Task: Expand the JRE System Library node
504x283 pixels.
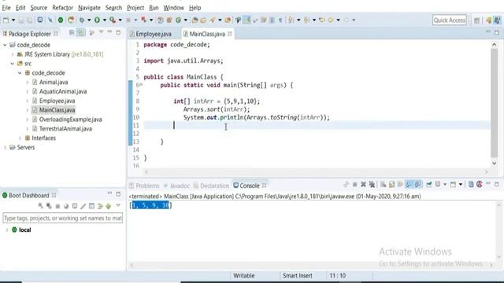Action: [13, 54]
